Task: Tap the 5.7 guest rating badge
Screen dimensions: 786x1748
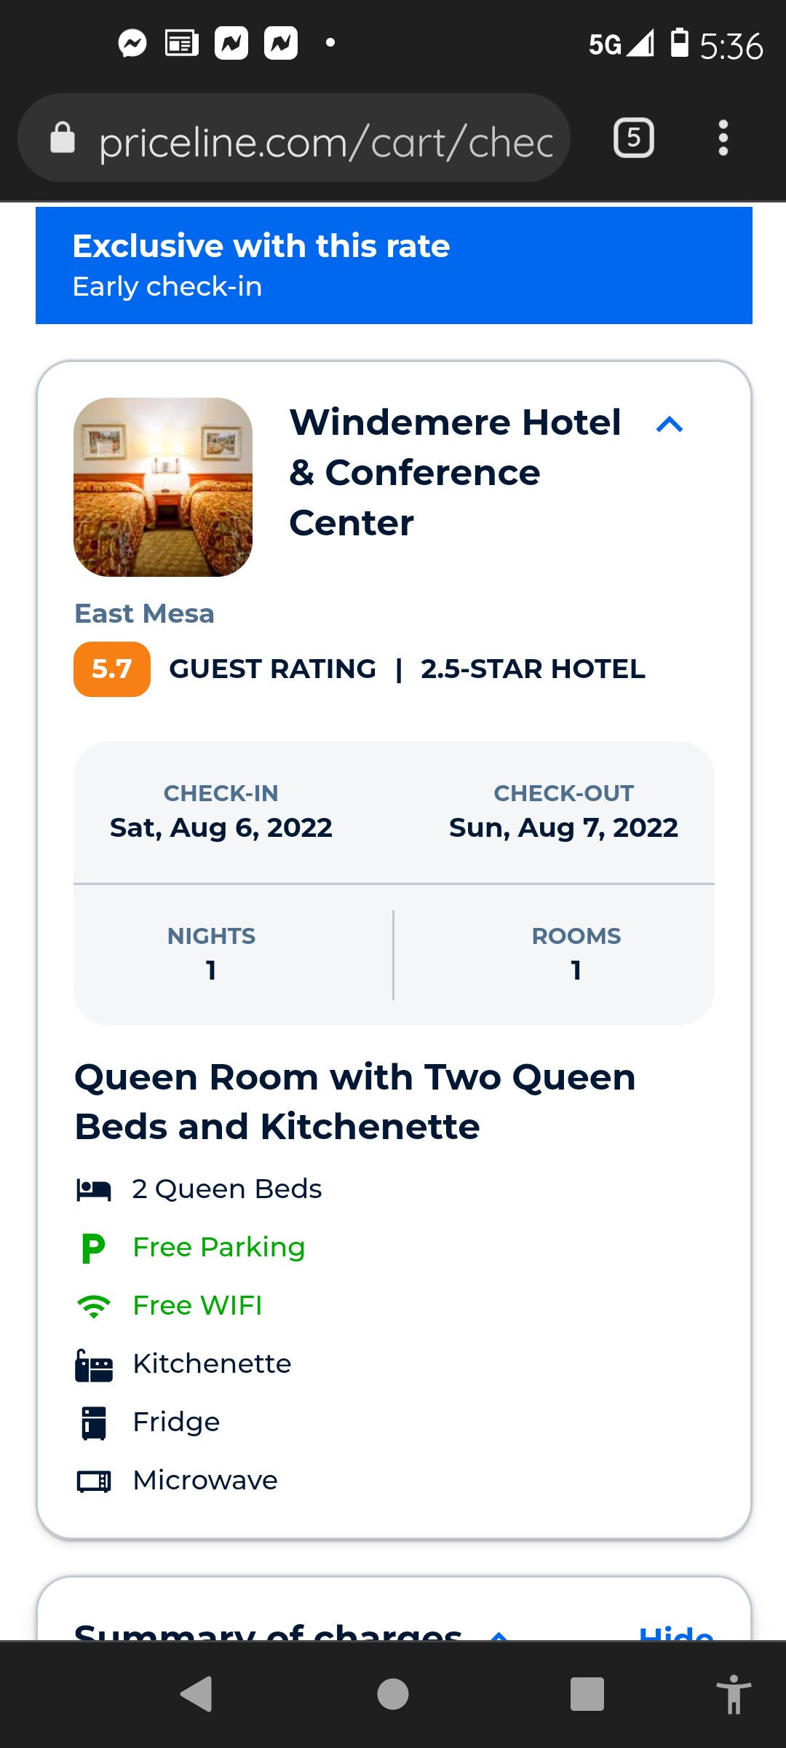Action: coord(112,669)
